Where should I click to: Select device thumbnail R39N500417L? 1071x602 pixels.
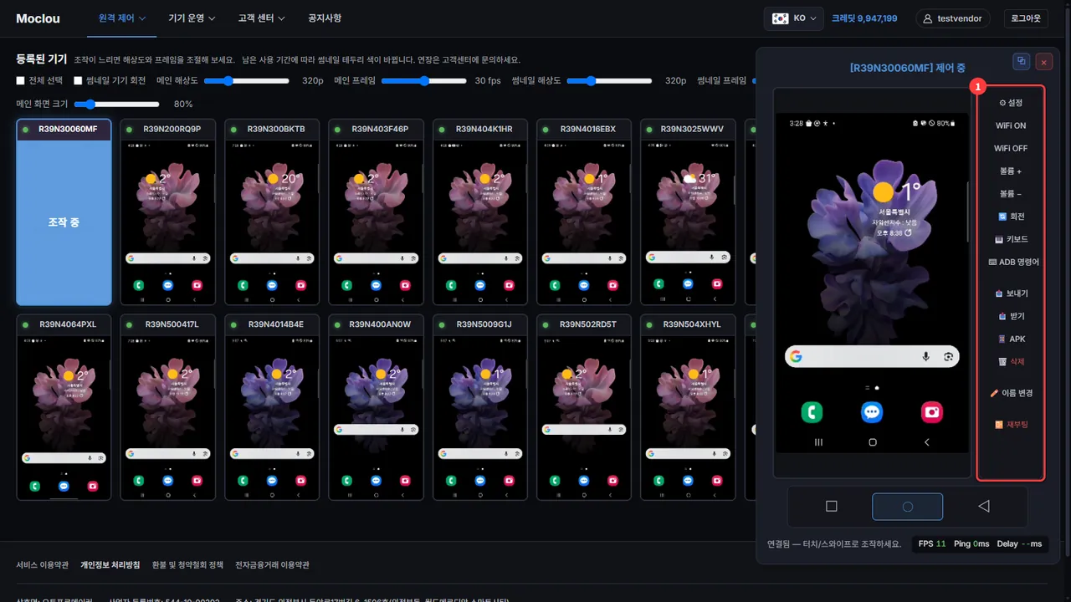(168, 407)
